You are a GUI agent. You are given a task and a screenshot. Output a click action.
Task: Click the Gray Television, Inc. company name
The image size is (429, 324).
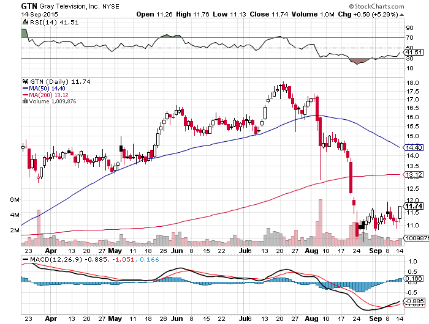[x=69, y=6]
